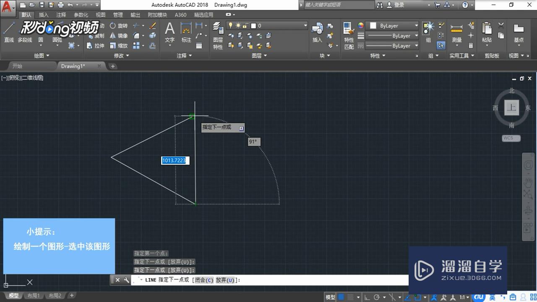This screenshot has height=302, width=537.
Task: Expand the 修改 (Modify) panel
Action: tap(122, 55)
